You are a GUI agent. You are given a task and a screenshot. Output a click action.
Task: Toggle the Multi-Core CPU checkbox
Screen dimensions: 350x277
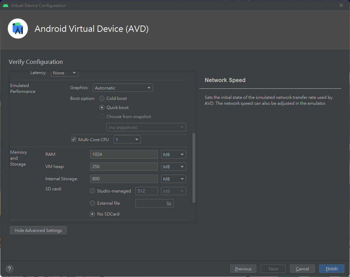74,139
